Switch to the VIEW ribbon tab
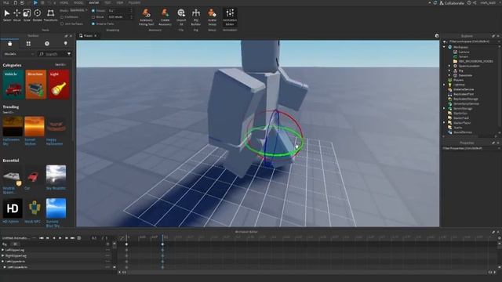The image size is (502, 282). tap(120, 2)
